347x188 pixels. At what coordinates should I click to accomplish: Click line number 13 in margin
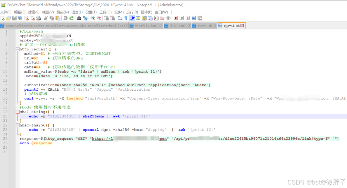point(5,85)
